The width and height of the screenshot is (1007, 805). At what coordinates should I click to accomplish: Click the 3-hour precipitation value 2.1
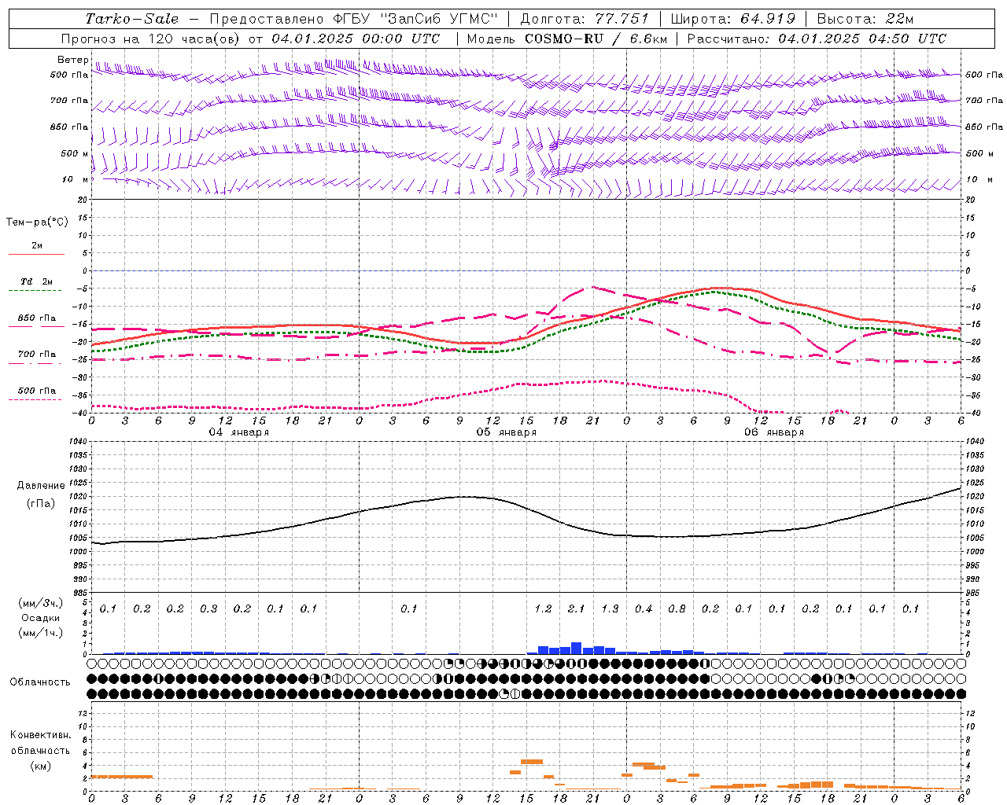click(577, 608)
